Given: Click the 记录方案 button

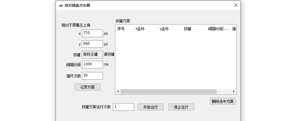Looking at the screenshot, I should (x=87, y=87).
